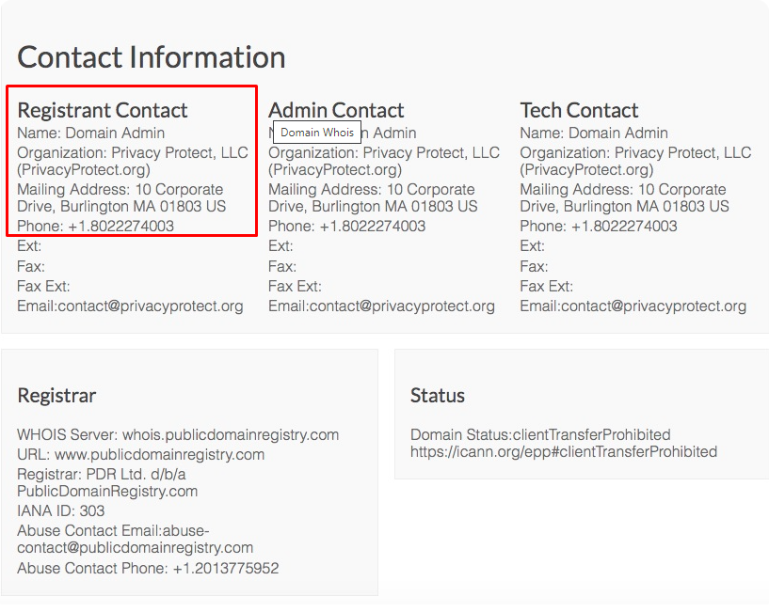Select Registrant Organization Privacy Protect, LLC
The image size is (769, 612).
click(133, 161)
